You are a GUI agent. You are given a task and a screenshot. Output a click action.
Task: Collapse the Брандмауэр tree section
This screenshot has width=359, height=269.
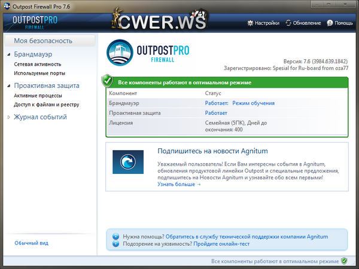coord(8,55)
